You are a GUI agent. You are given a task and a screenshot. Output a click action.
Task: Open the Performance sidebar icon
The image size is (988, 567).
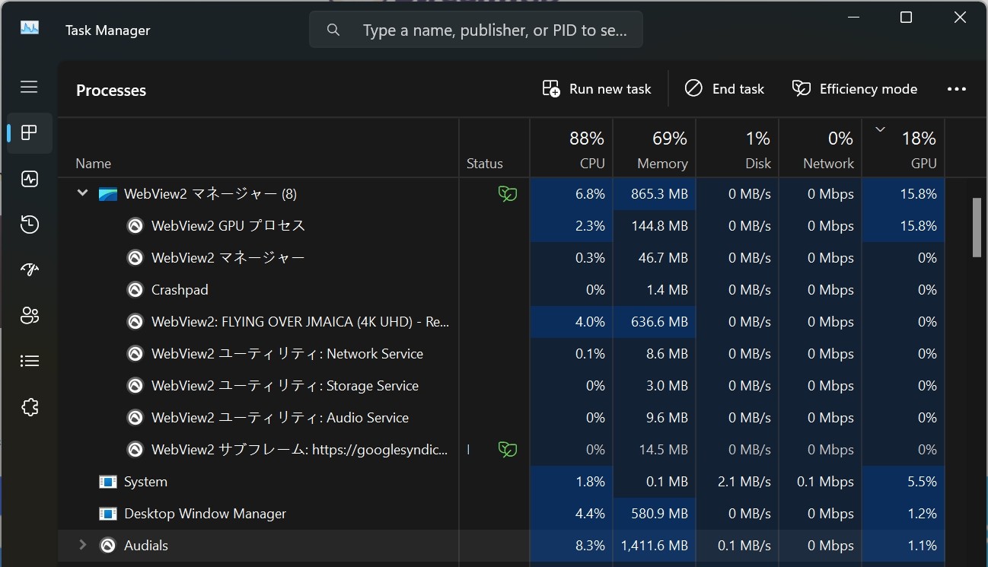point(29,179)
